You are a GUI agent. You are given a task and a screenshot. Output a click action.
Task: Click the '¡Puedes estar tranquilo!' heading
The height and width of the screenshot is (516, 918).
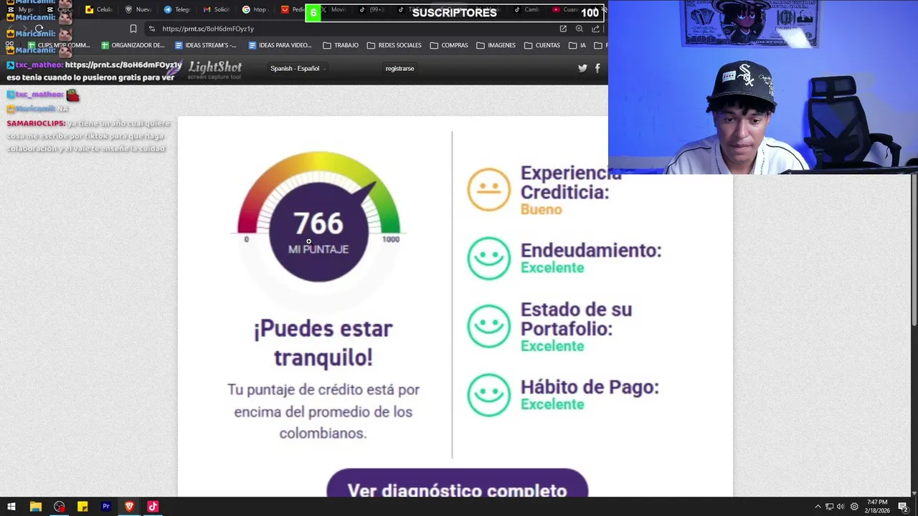pyautogui.click(x=323, y=343)
